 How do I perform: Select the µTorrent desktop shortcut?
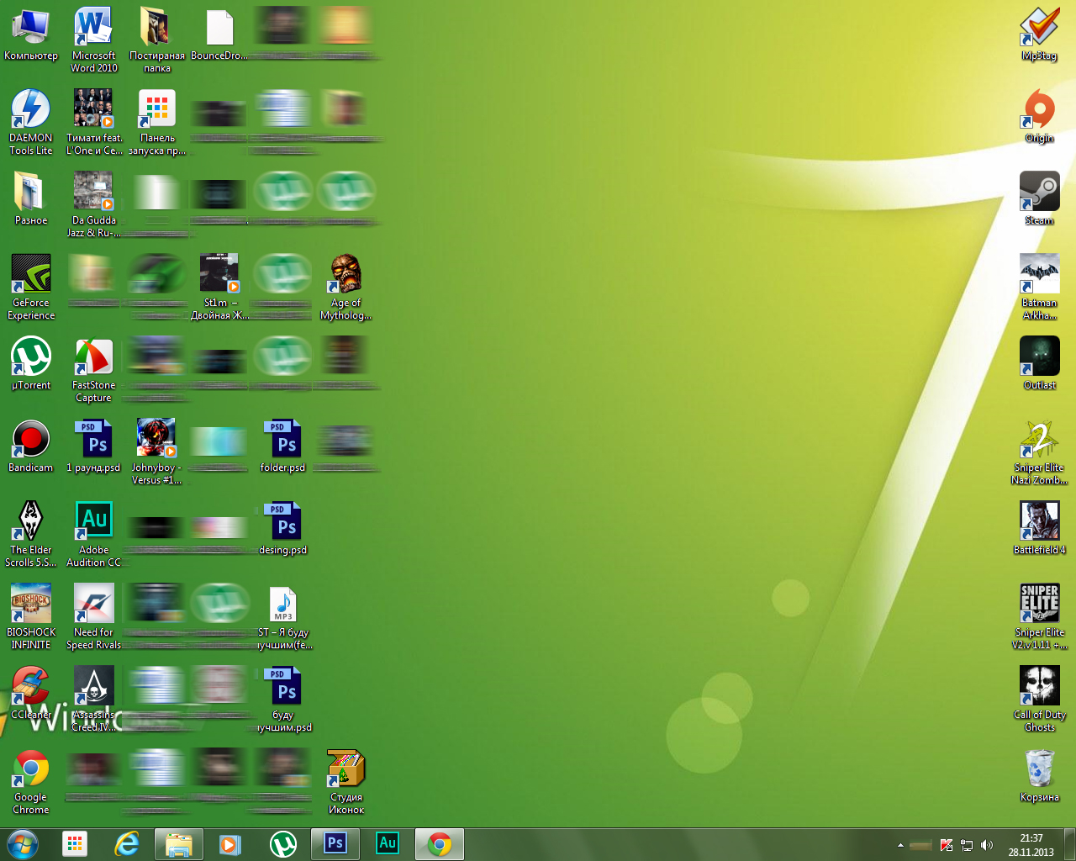tap(31, 357)
